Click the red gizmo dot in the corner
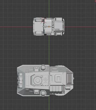Viewport: 96px width, 110px height. pyautogui.click(x=95, y=1)
